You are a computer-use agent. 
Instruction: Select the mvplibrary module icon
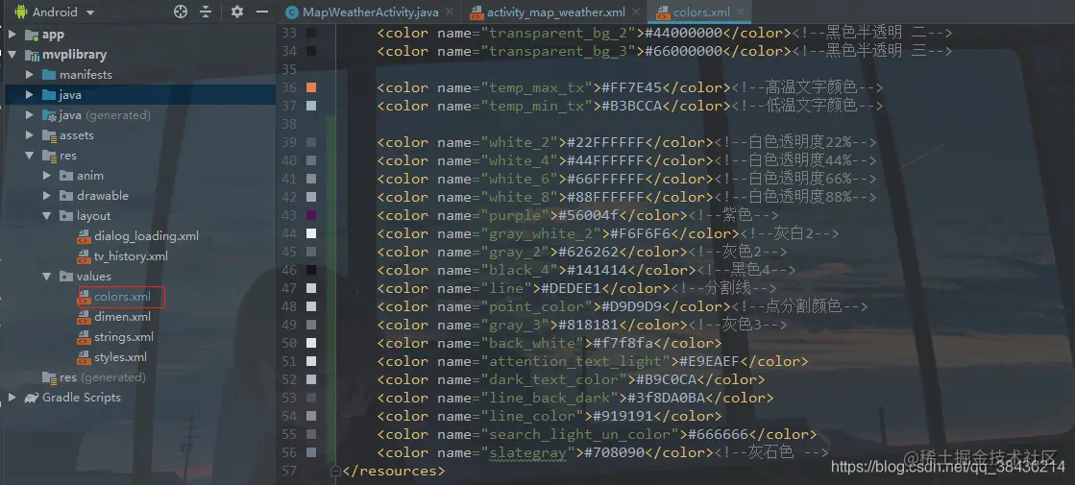[x=32, y=55]
